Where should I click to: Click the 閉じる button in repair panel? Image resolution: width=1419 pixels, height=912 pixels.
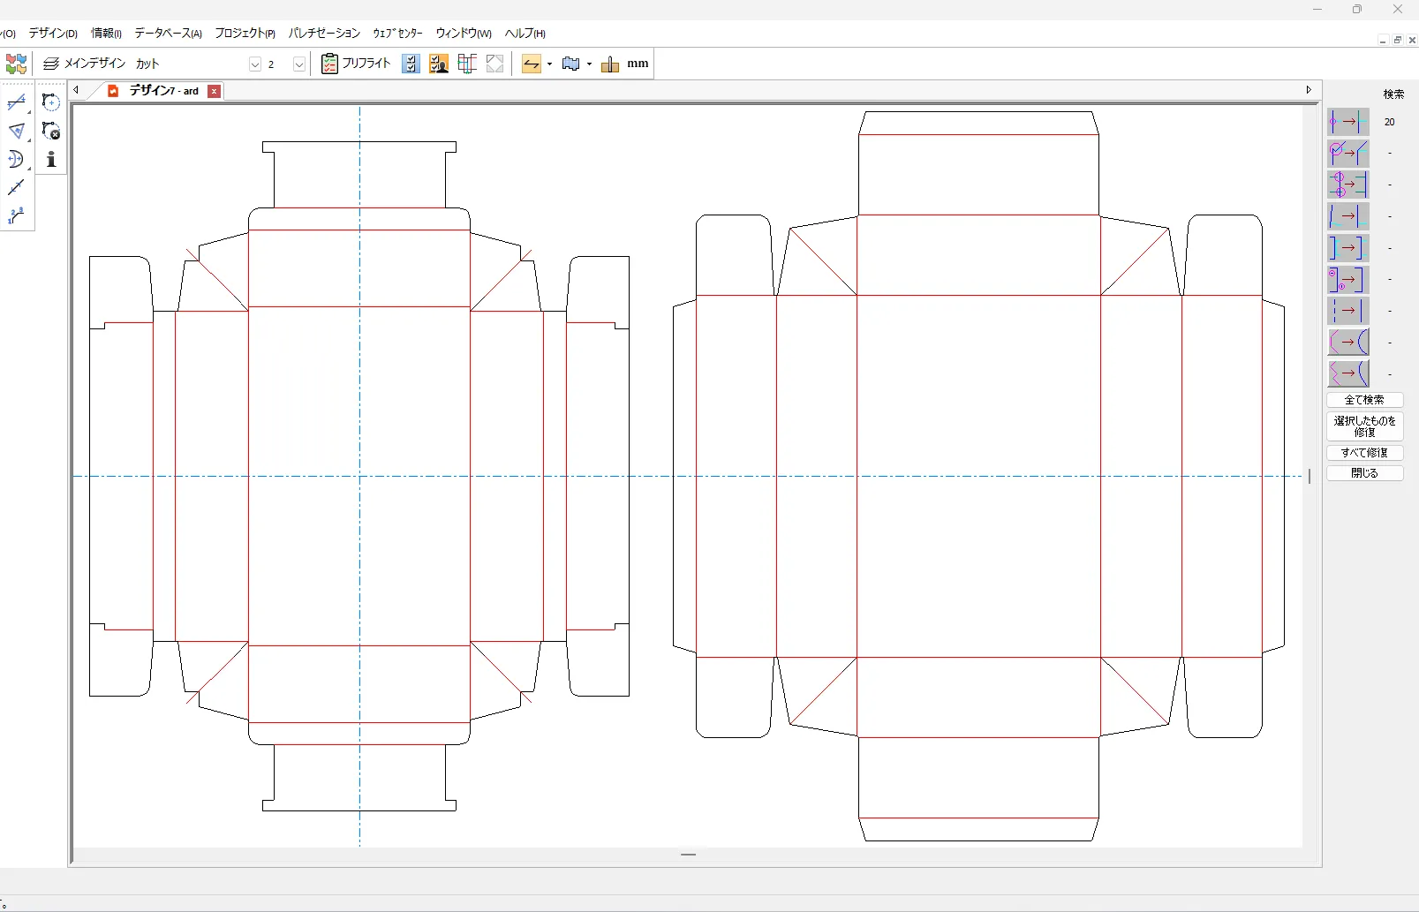(x=1364, y=473)
